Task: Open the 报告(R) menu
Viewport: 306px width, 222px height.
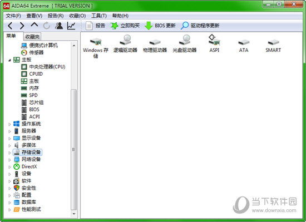Action: 56,16
